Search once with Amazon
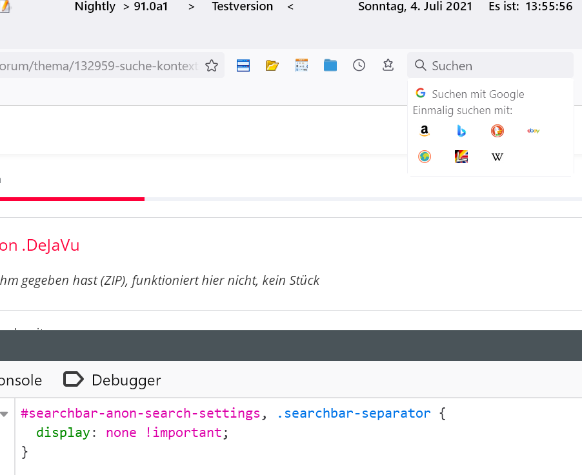 click(424, 131)
